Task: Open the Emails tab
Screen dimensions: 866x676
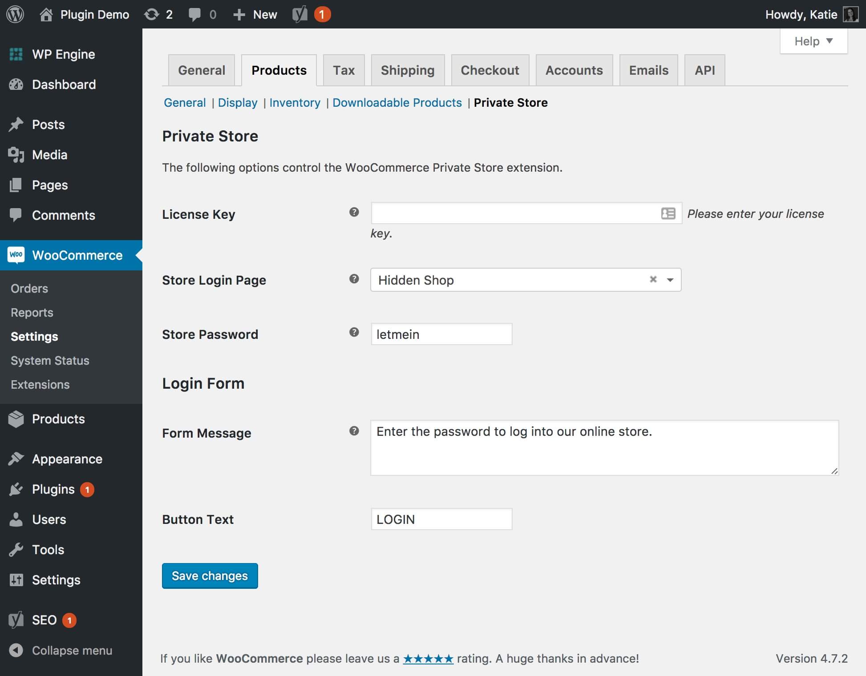Action: coord(649,70)
